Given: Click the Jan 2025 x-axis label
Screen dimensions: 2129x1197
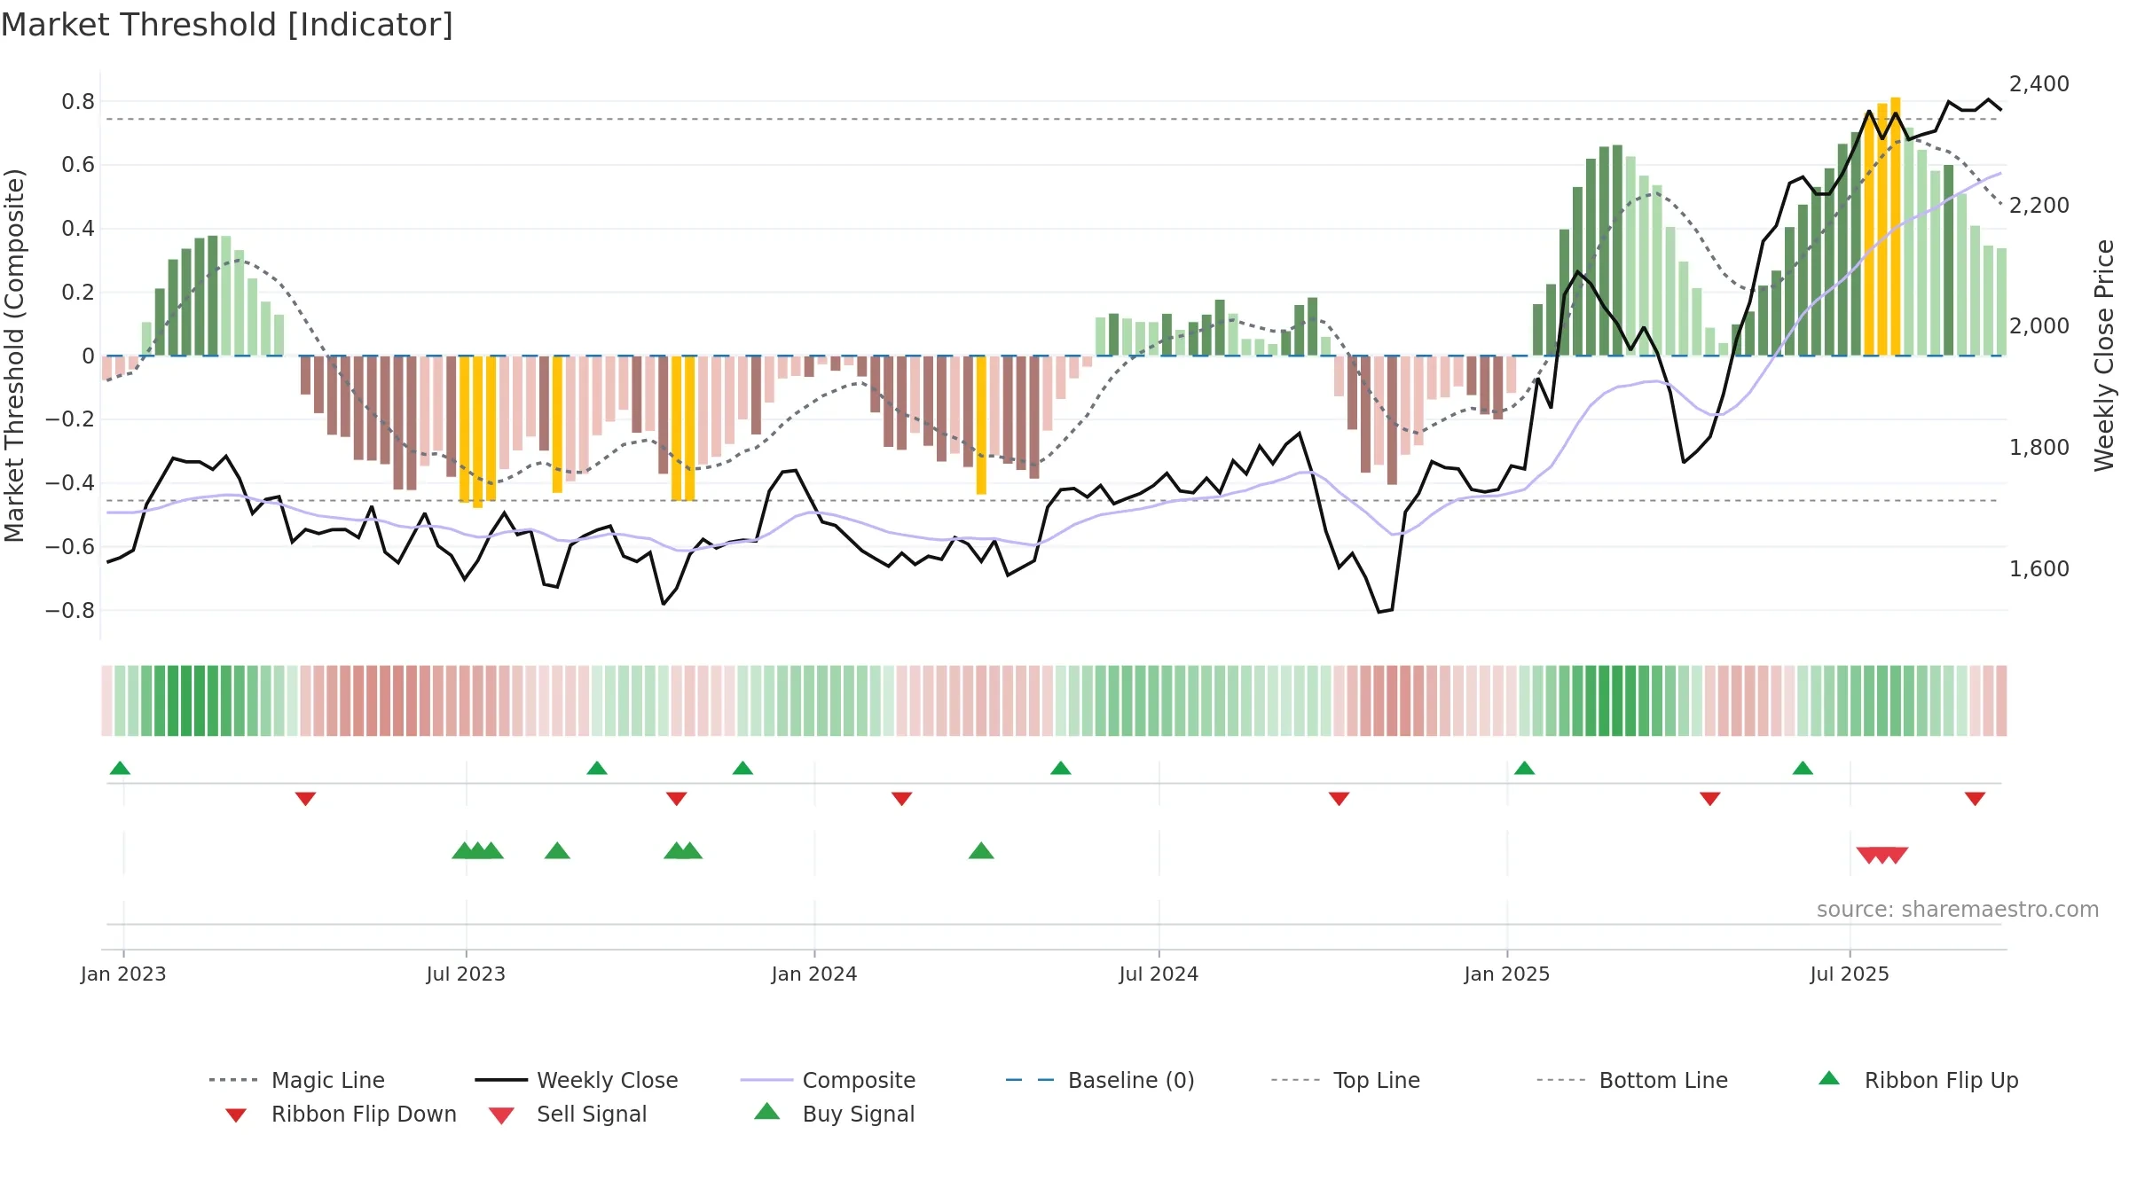Looking at the screenshot, I should pyautogui.click(x=1506, y=974).
